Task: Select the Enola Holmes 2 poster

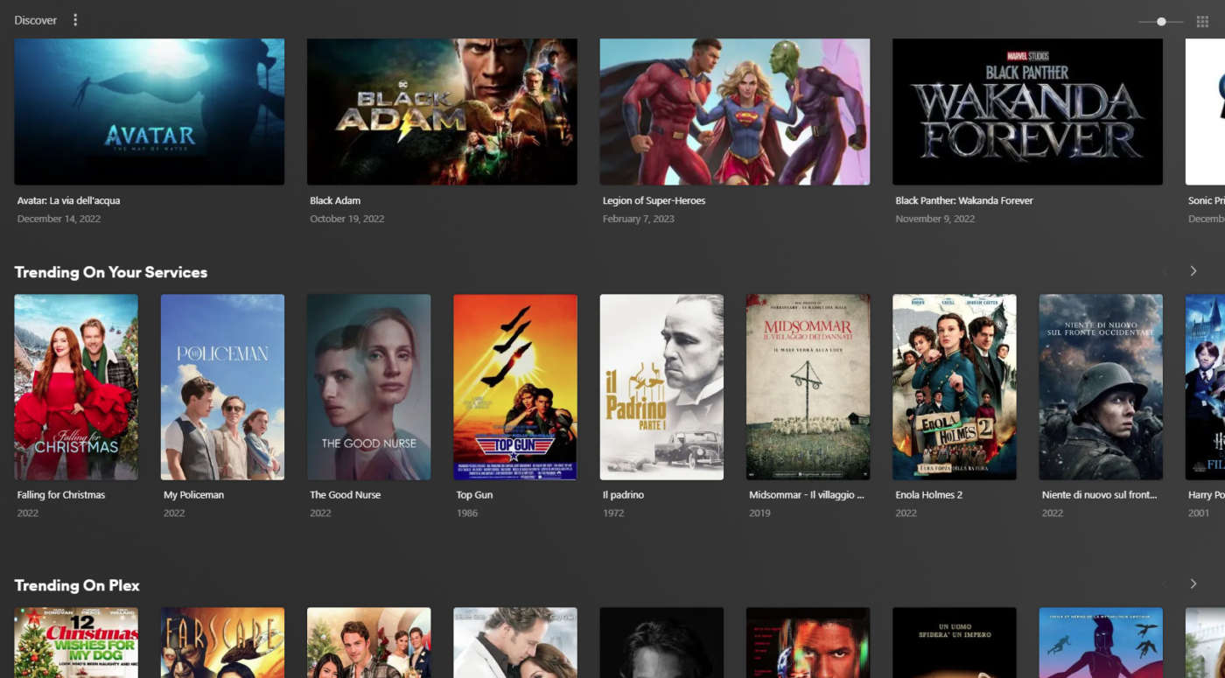Action: tap(955, 387)
